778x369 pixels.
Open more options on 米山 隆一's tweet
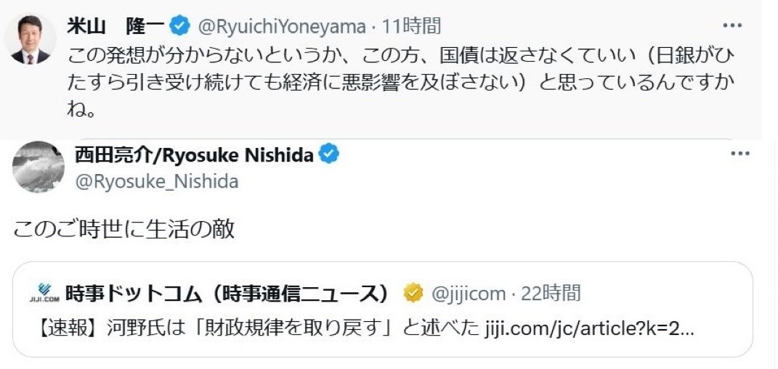[x=736, y=25]
